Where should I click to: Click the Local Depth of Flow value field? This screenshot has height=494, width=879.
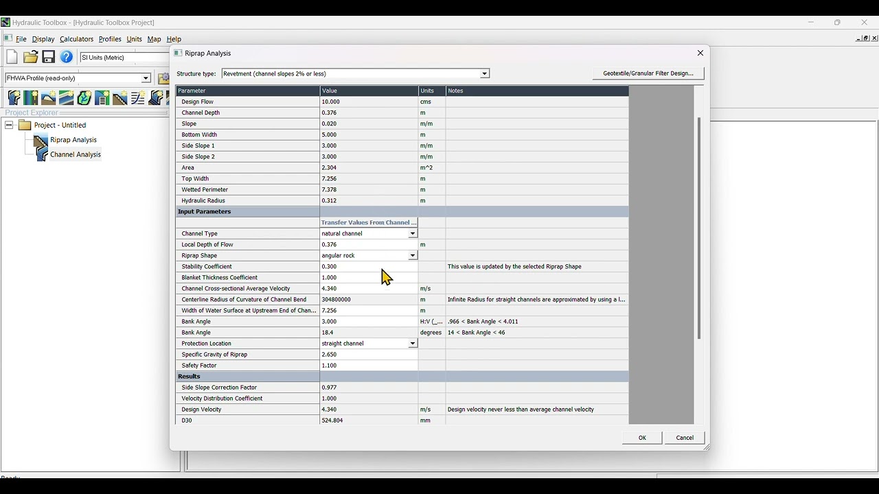pyautogui.click(x=369, y=244)
